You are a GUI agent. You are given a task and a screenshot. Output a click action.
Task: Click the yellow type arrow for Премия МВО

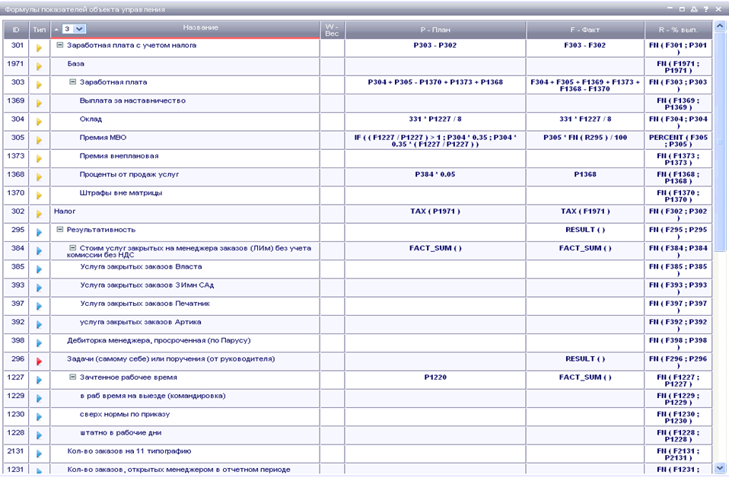[x=39, y=140]
